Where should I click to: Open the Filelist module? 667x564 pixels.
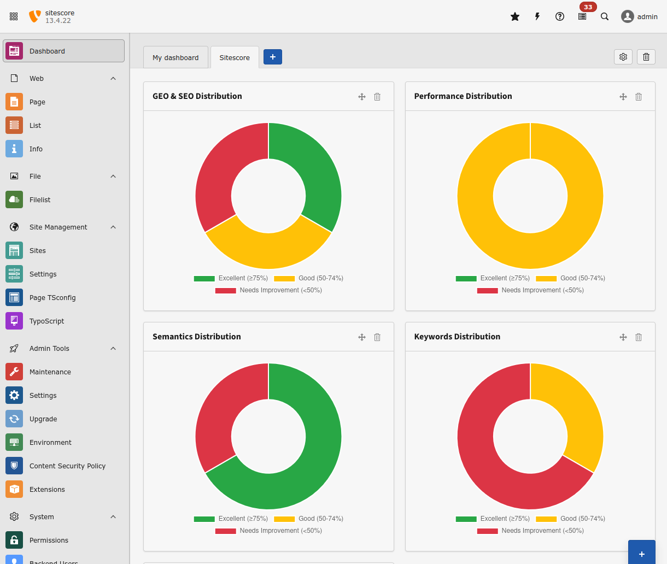point(39,199)
